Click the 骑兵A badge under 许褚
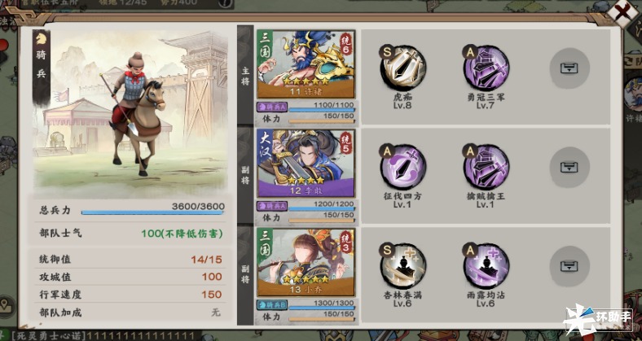This screenshot has width=642, height=341. point(272,107)
